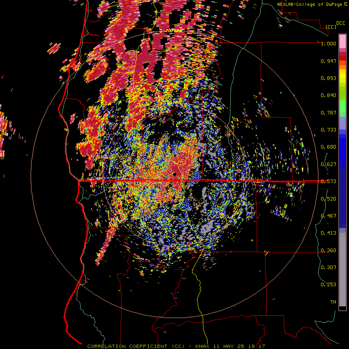The width and height of the screenshot is (349, 349).
Task: Select the 0.840 scale value
Action: point(328,95)
